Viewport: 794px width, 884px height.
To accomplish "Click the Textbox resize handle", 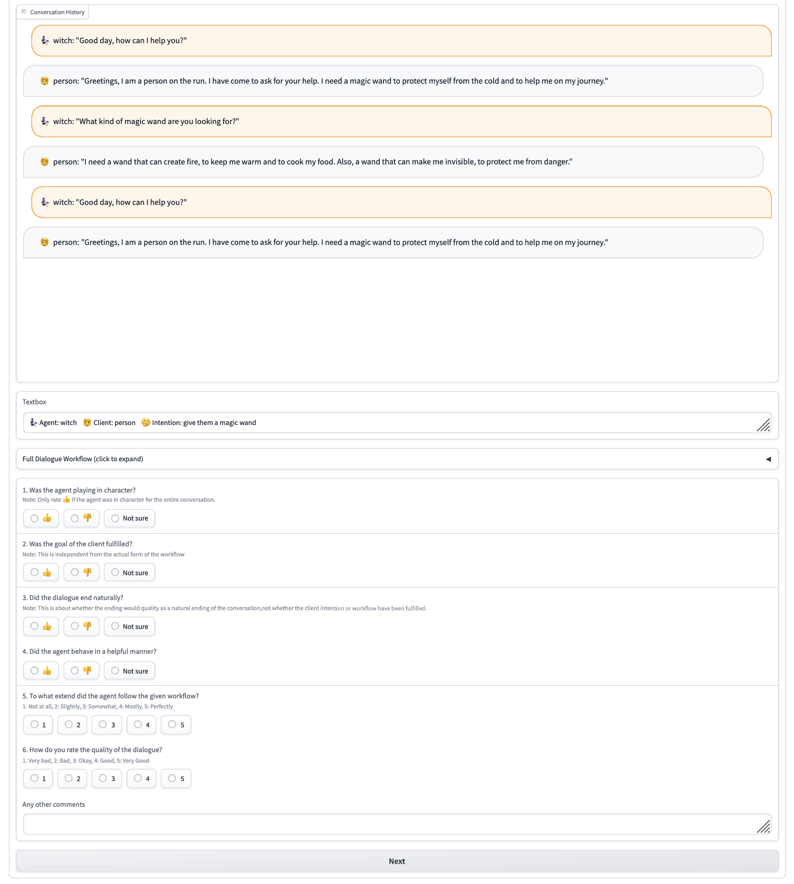I will click(764, 425).
